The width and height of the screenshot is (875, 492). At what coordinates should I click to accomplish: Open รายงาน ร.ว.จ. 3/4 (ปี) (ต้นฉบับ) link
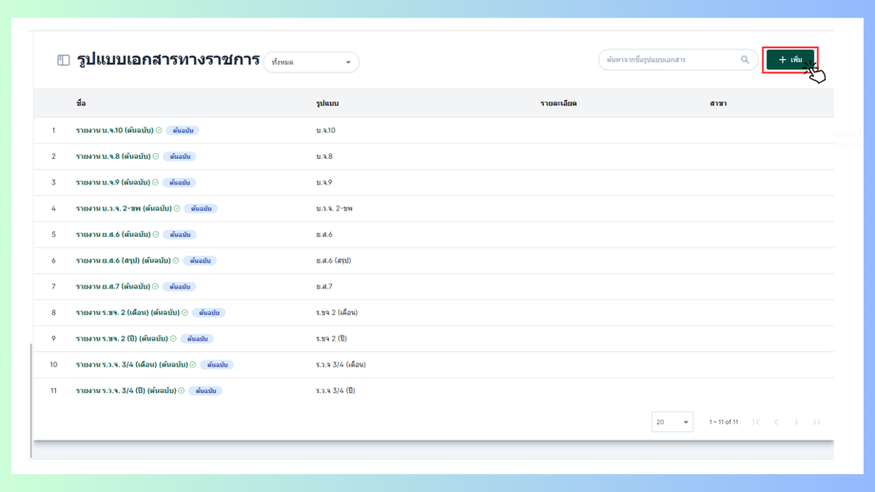pos(126,391)
